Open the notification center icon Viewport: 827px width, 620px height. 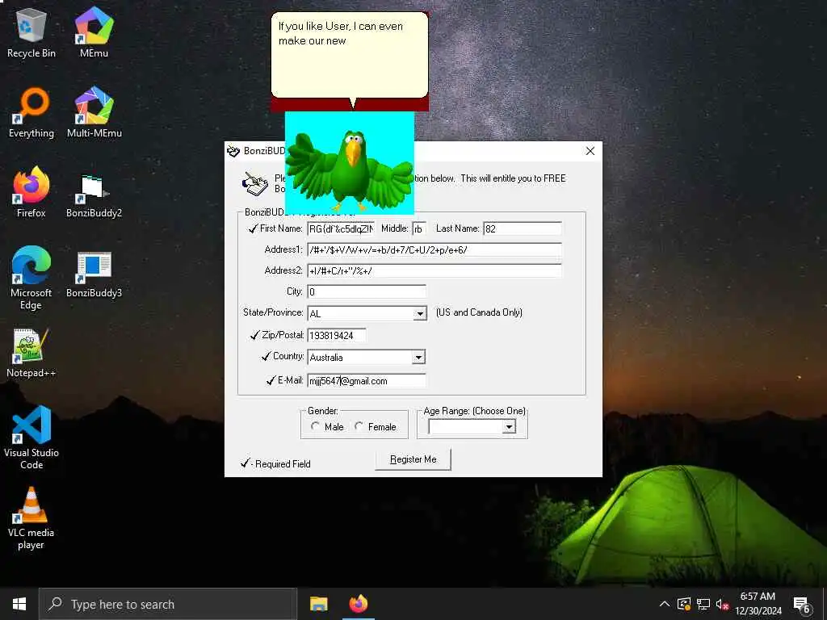pyautogui.click(x=802, y=604)
